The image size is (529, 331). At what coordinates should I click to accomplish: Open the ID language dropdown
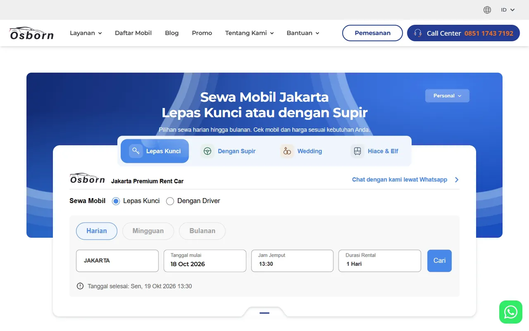pos(508,10)
